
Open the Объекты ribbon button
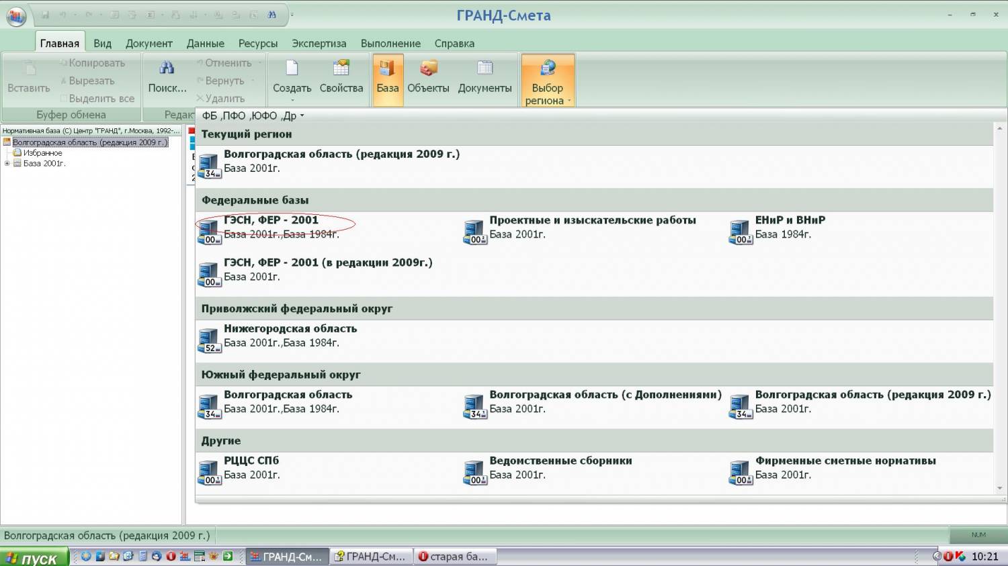[428, 77]
